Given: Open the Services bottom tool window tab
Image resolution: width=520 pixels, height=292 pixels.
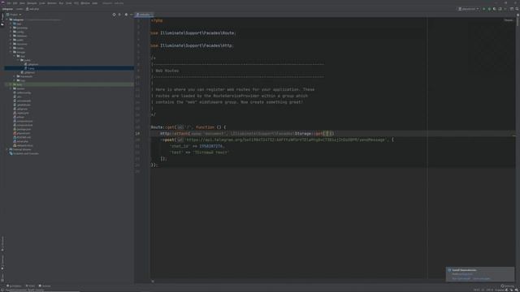Looking at the screenshot, I should [x=45, y=286].
